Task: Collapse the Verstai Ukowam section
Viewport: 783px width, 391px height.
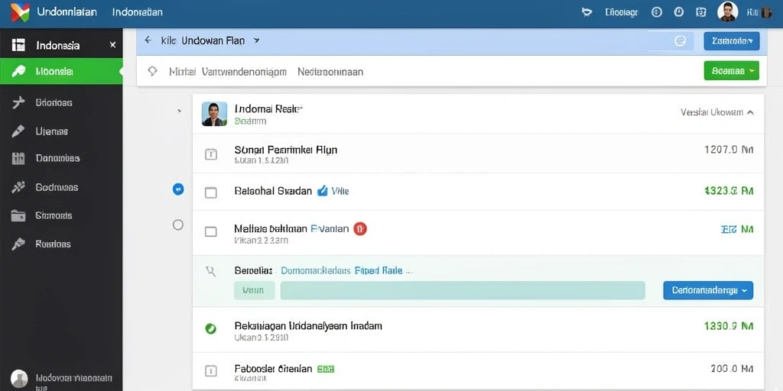Action: 716,112
